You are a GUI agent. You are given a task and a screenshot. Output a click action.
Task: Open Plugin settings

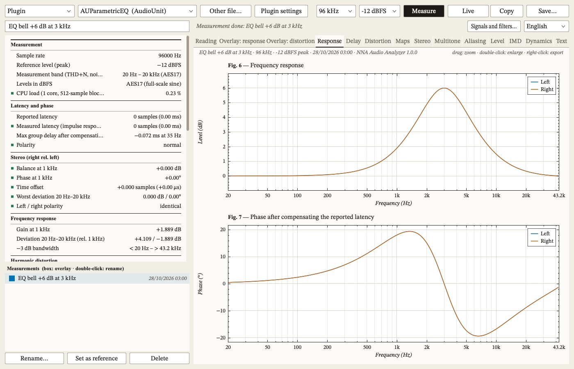[x=281, y=11]
